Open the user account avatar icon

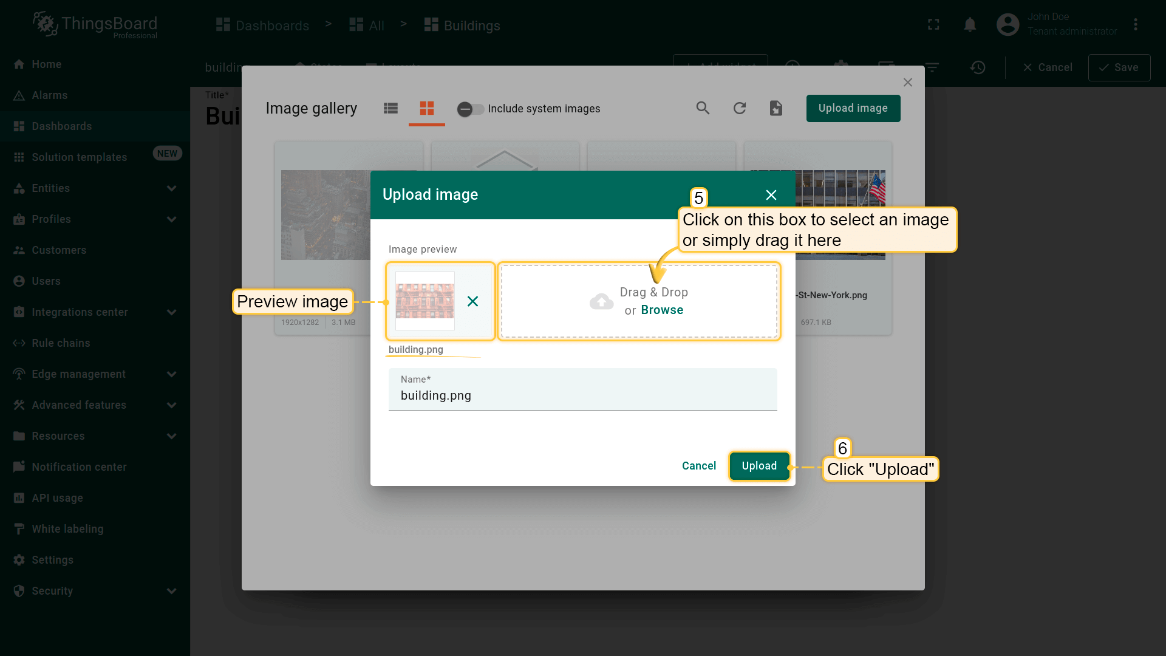point(1007,25)
